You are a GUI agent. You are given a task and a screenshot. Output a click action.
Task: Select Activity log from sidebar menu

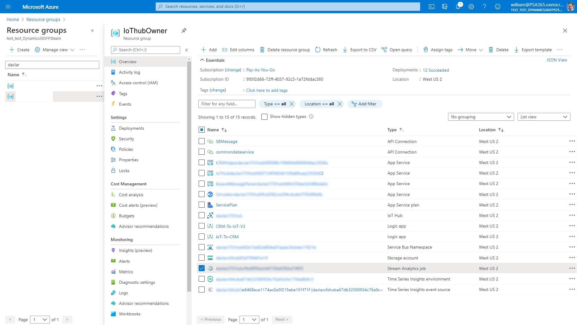[x=130, y=72]
